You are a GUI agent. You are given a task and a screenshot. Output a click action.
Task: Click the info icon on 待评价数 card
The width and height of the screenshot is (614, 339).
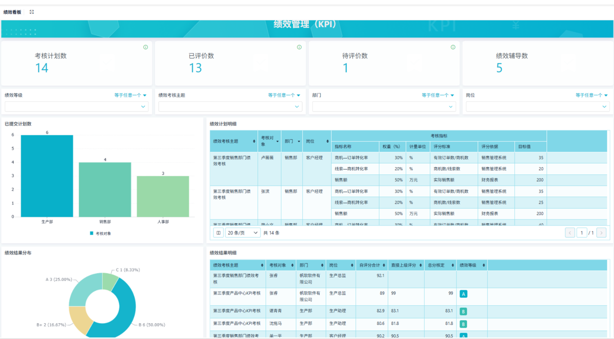pos(453,47)
